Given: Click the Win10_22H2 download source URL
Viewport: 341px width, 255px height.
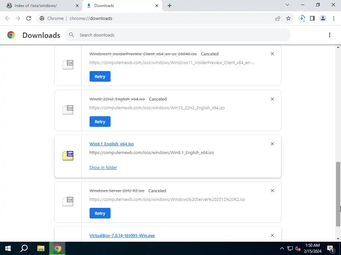Looking at the screenshot, I should pyautogui.click(x=157, y=108).
